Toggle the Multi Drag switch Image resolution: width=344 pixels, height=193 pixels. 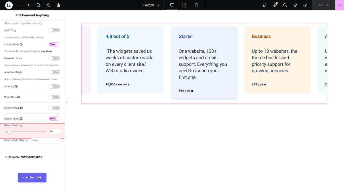(x=54, y=30)
